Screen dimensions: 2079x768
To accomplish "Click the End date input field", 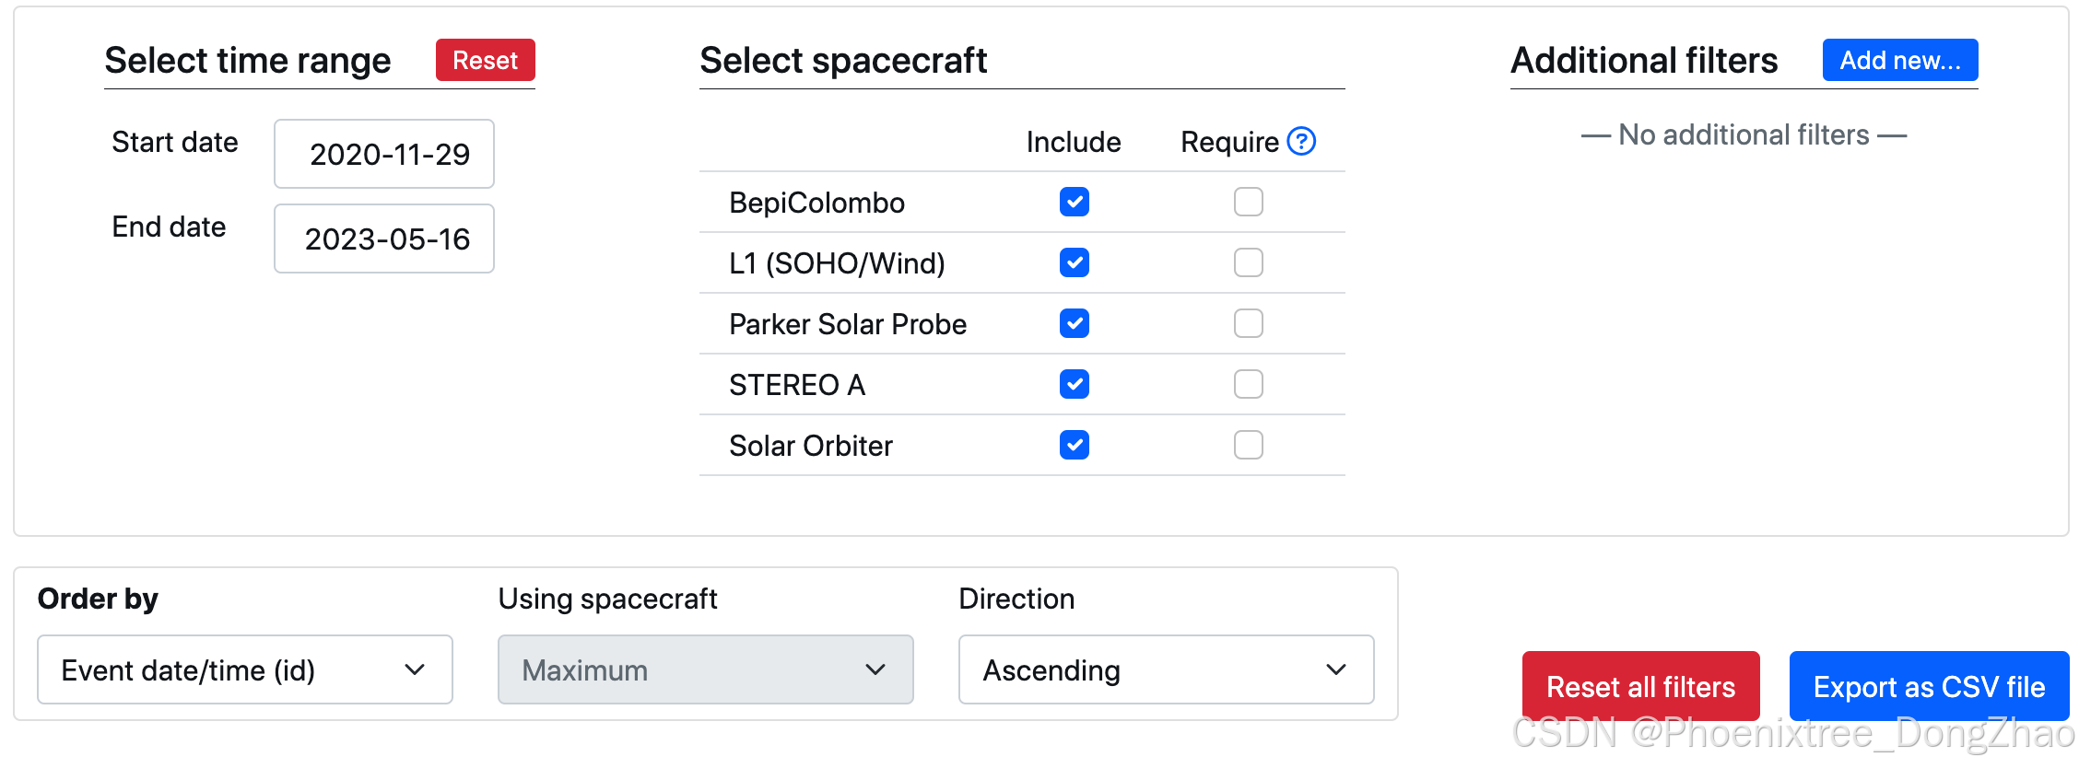I will (384, 239).
